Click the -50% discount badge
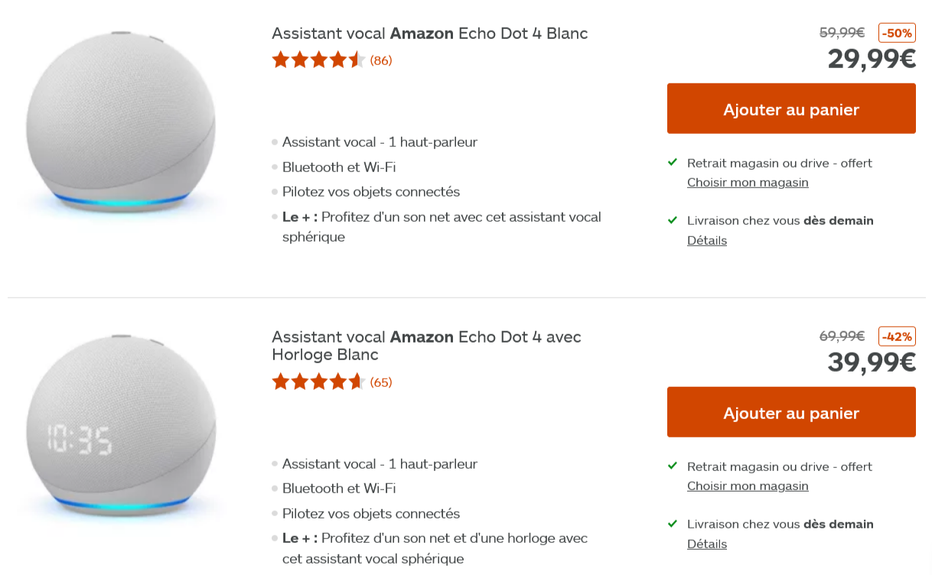 [896, 32]
